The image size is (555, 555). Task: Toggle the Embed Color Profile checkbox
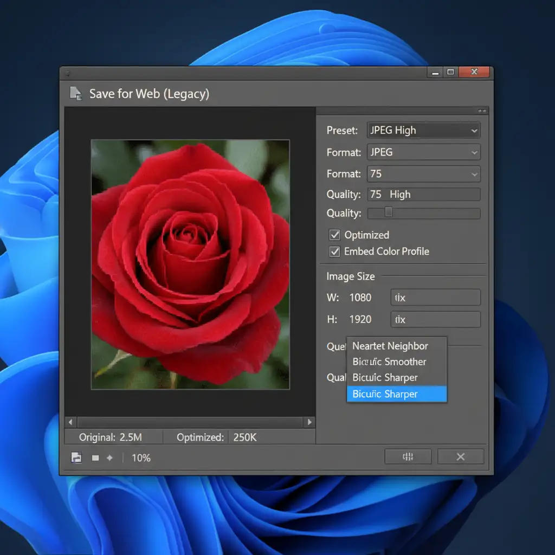click(334, 251)
